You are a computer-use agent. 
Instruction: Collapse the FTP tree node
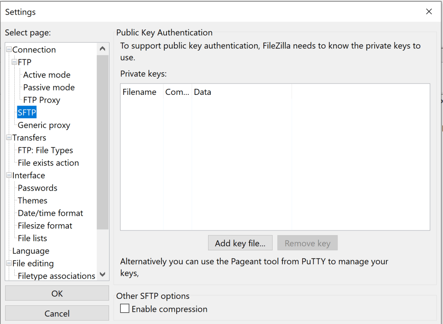coord(14,62)
